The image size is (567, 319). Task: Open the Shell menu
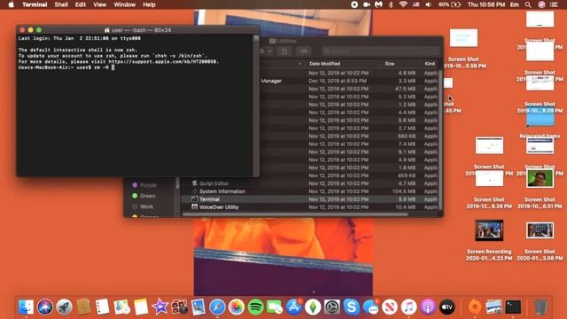tap(61, 4)
